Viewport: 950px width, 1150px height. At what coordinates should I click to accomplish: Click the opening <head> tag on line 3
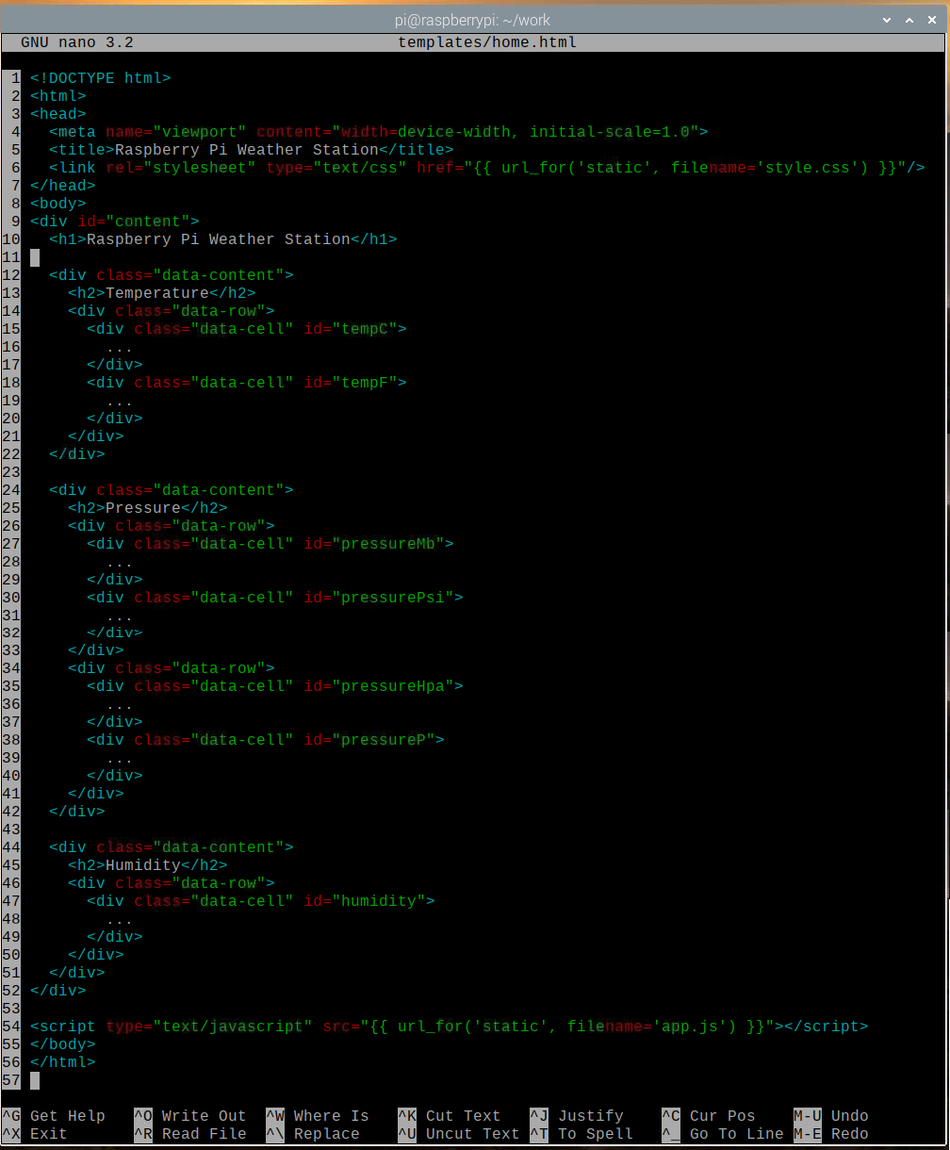point(58,114)
